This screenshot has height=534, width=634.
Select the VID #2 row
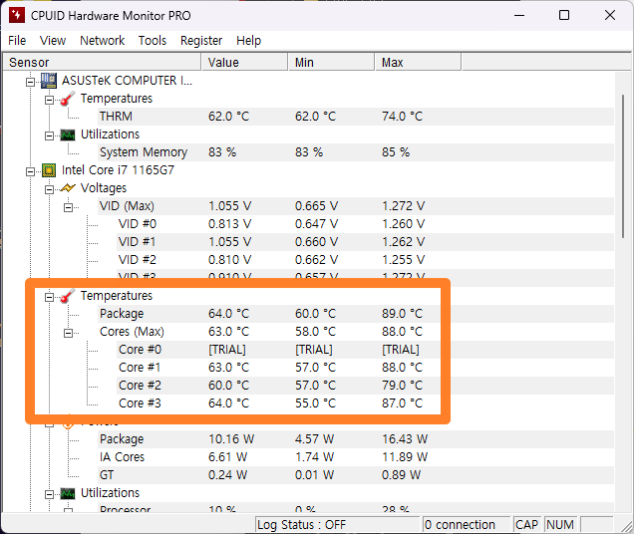tap(365, 260)
